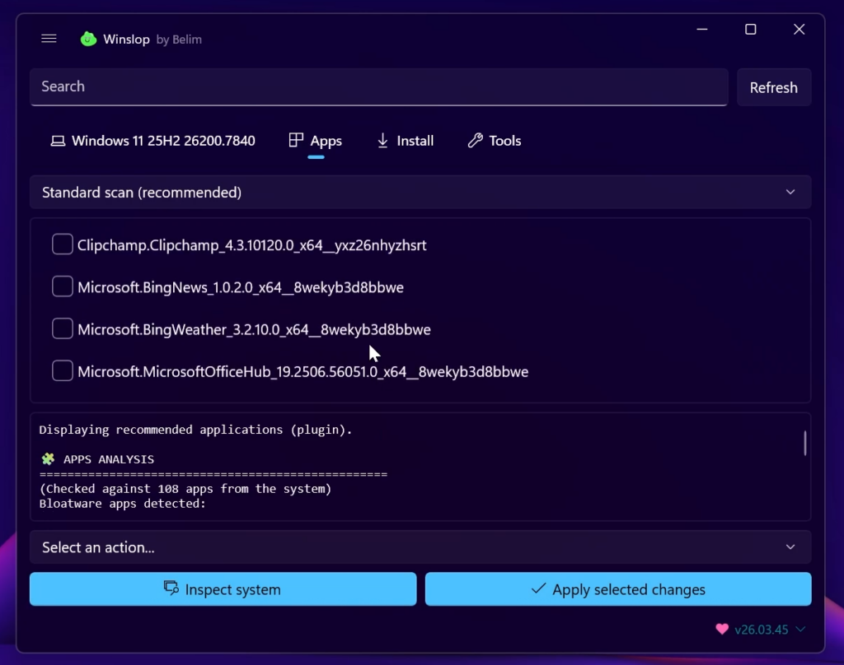Expand the version v26.03.45 chevron
This screenshot has width=844, height=665.
(799, 630)
